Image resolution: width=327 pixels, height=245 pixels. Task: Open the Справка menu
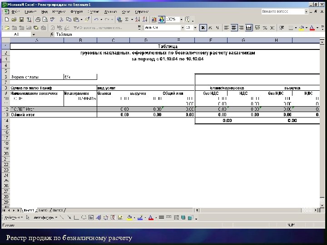(x=142, y=12)
